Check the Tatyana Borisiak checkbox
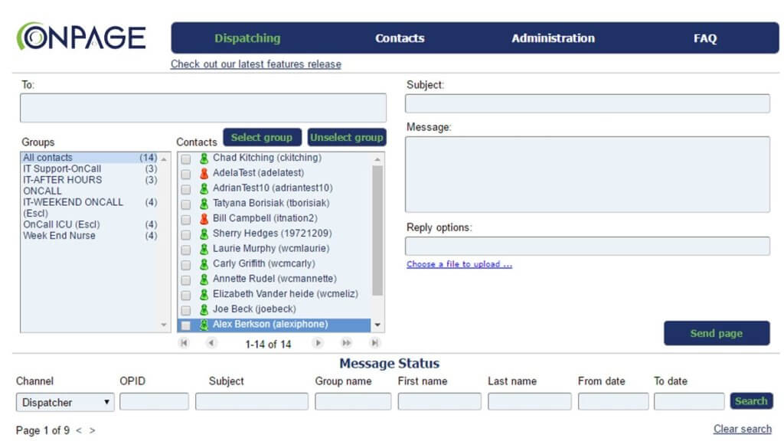 tap(186, 204)
